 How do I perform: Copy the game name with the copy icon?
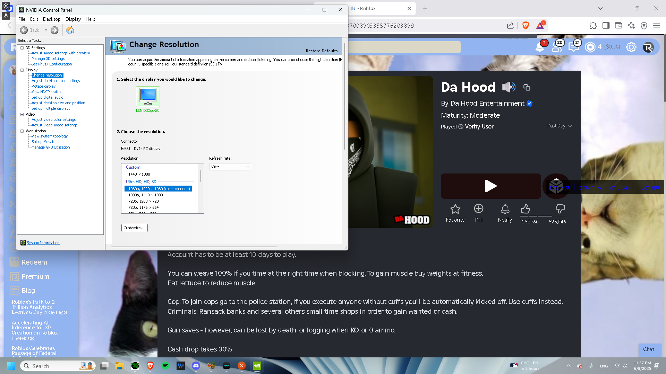(527, 88)
